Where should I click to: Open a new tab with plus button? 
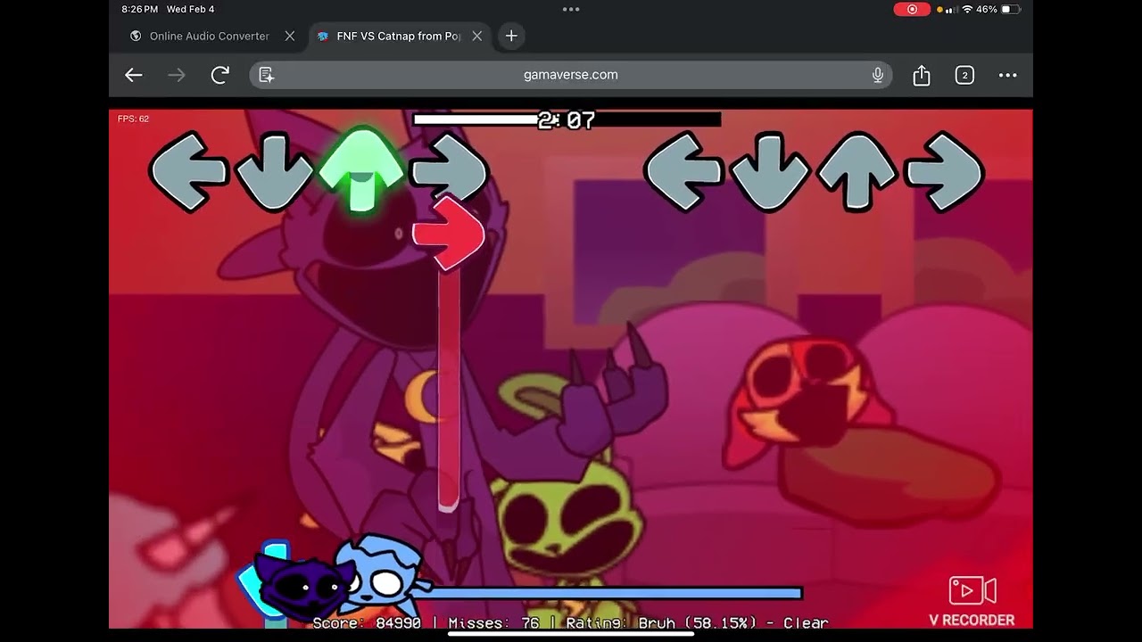point(511,36)
